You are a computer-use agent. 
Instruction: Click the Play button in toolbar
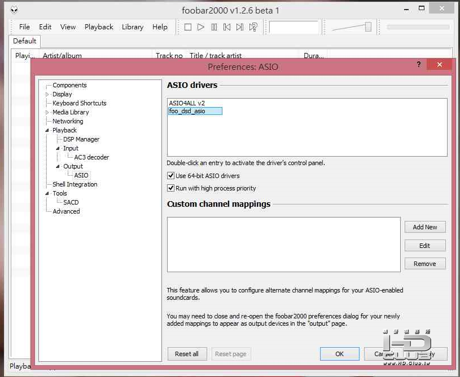pyautogui.click(x=201, y=27)
